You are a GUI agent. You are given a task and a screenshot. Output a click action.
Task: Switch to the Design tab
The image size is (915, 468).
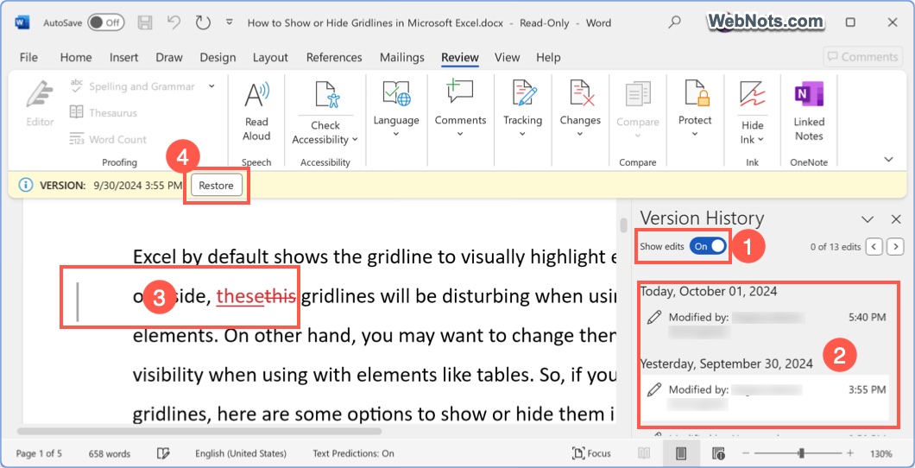(x=218, y=57)
